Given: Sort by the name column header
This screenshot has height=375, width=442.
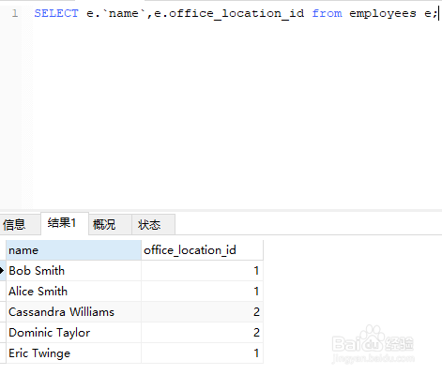Looking at the screenshot, I should pos(73,250).
